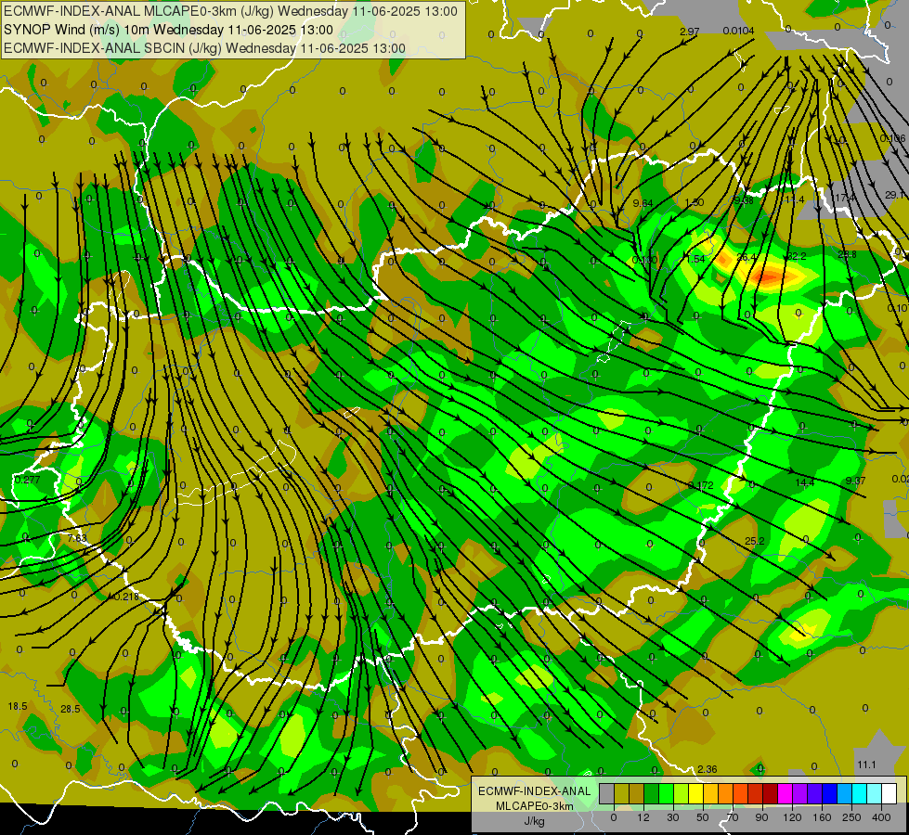The image size is (909, 835).
Task: Select the bright green legend swatch
Action: [x=667, y=793]
